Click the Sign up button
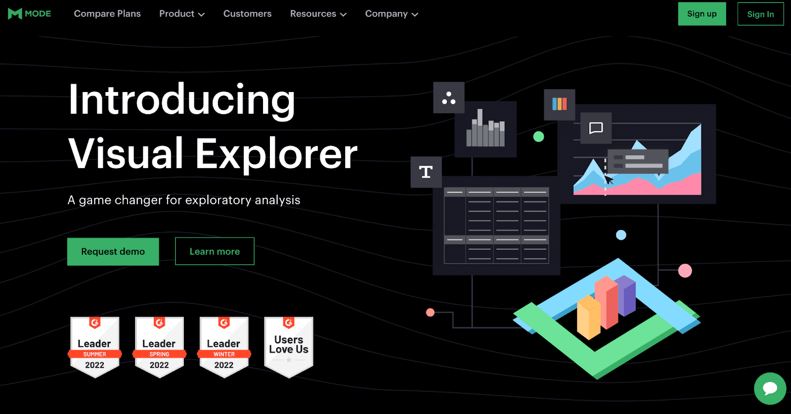The height and width of the screenshot is (414, 791). point(702,14)
